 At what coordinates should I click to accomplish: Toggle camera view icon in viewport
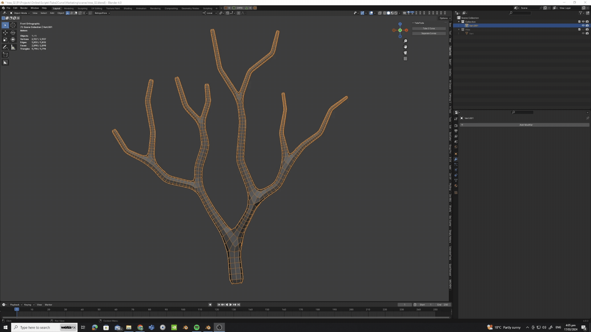[405, 53]
